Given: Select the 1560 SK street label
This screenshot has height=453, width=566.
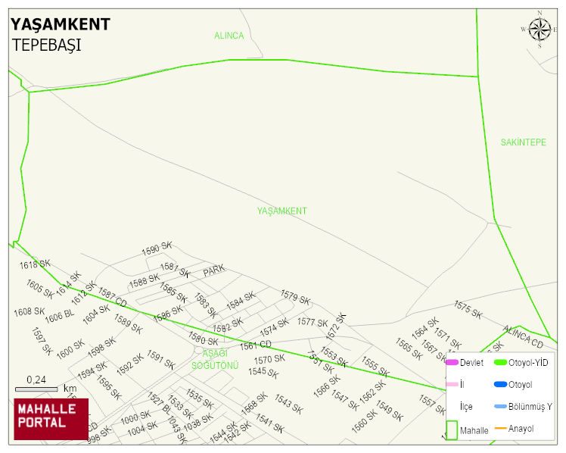Looking at the screenshot, I should [x=364, y=422].
